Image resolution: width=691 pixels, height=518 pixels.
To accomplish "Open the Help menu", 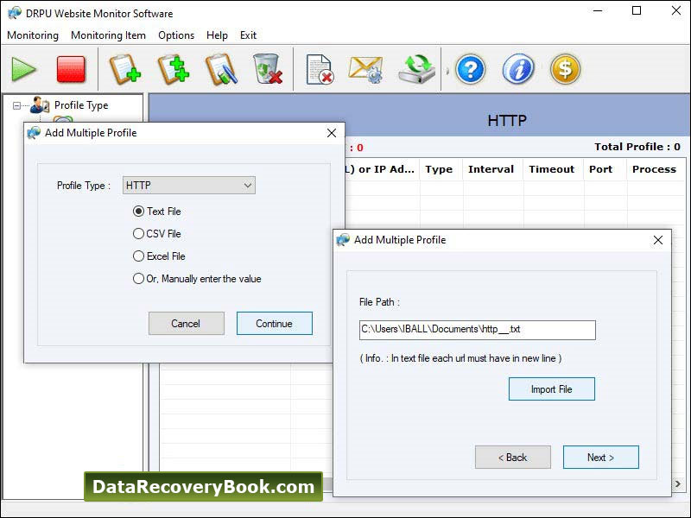I will pyautogui.click(x=217, y=35).
